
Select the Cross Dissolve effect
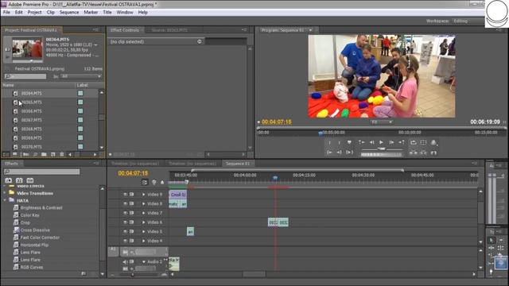(35, 230)
